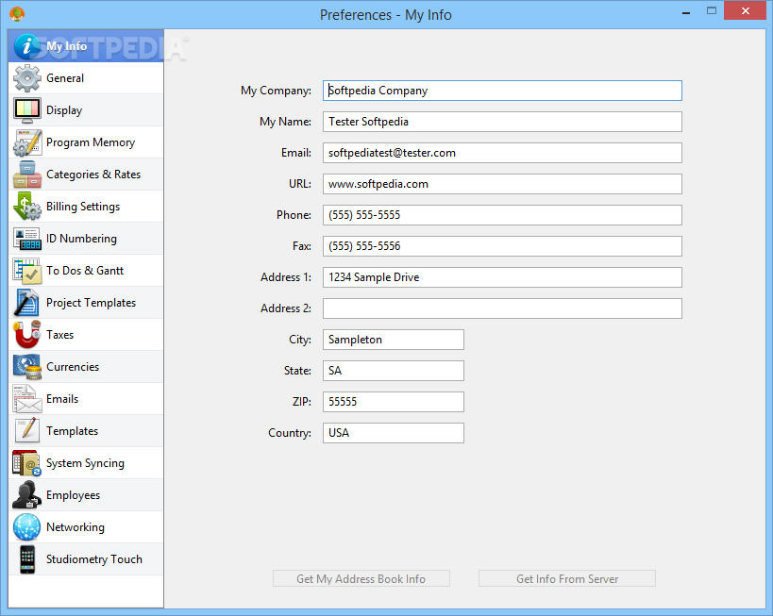Click the State field
773x616 pixels.
pos(394,371)
